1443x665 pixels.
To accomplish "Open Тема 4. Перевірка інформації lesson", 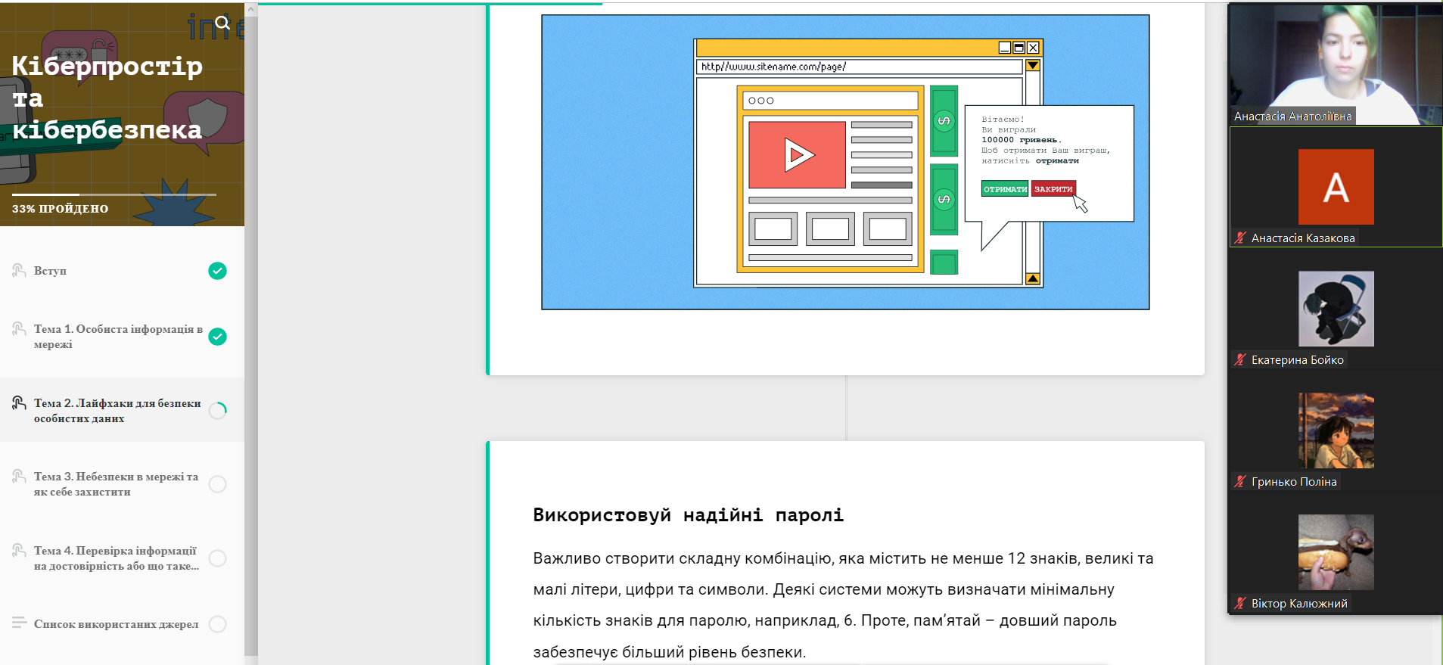I will 116,558.
